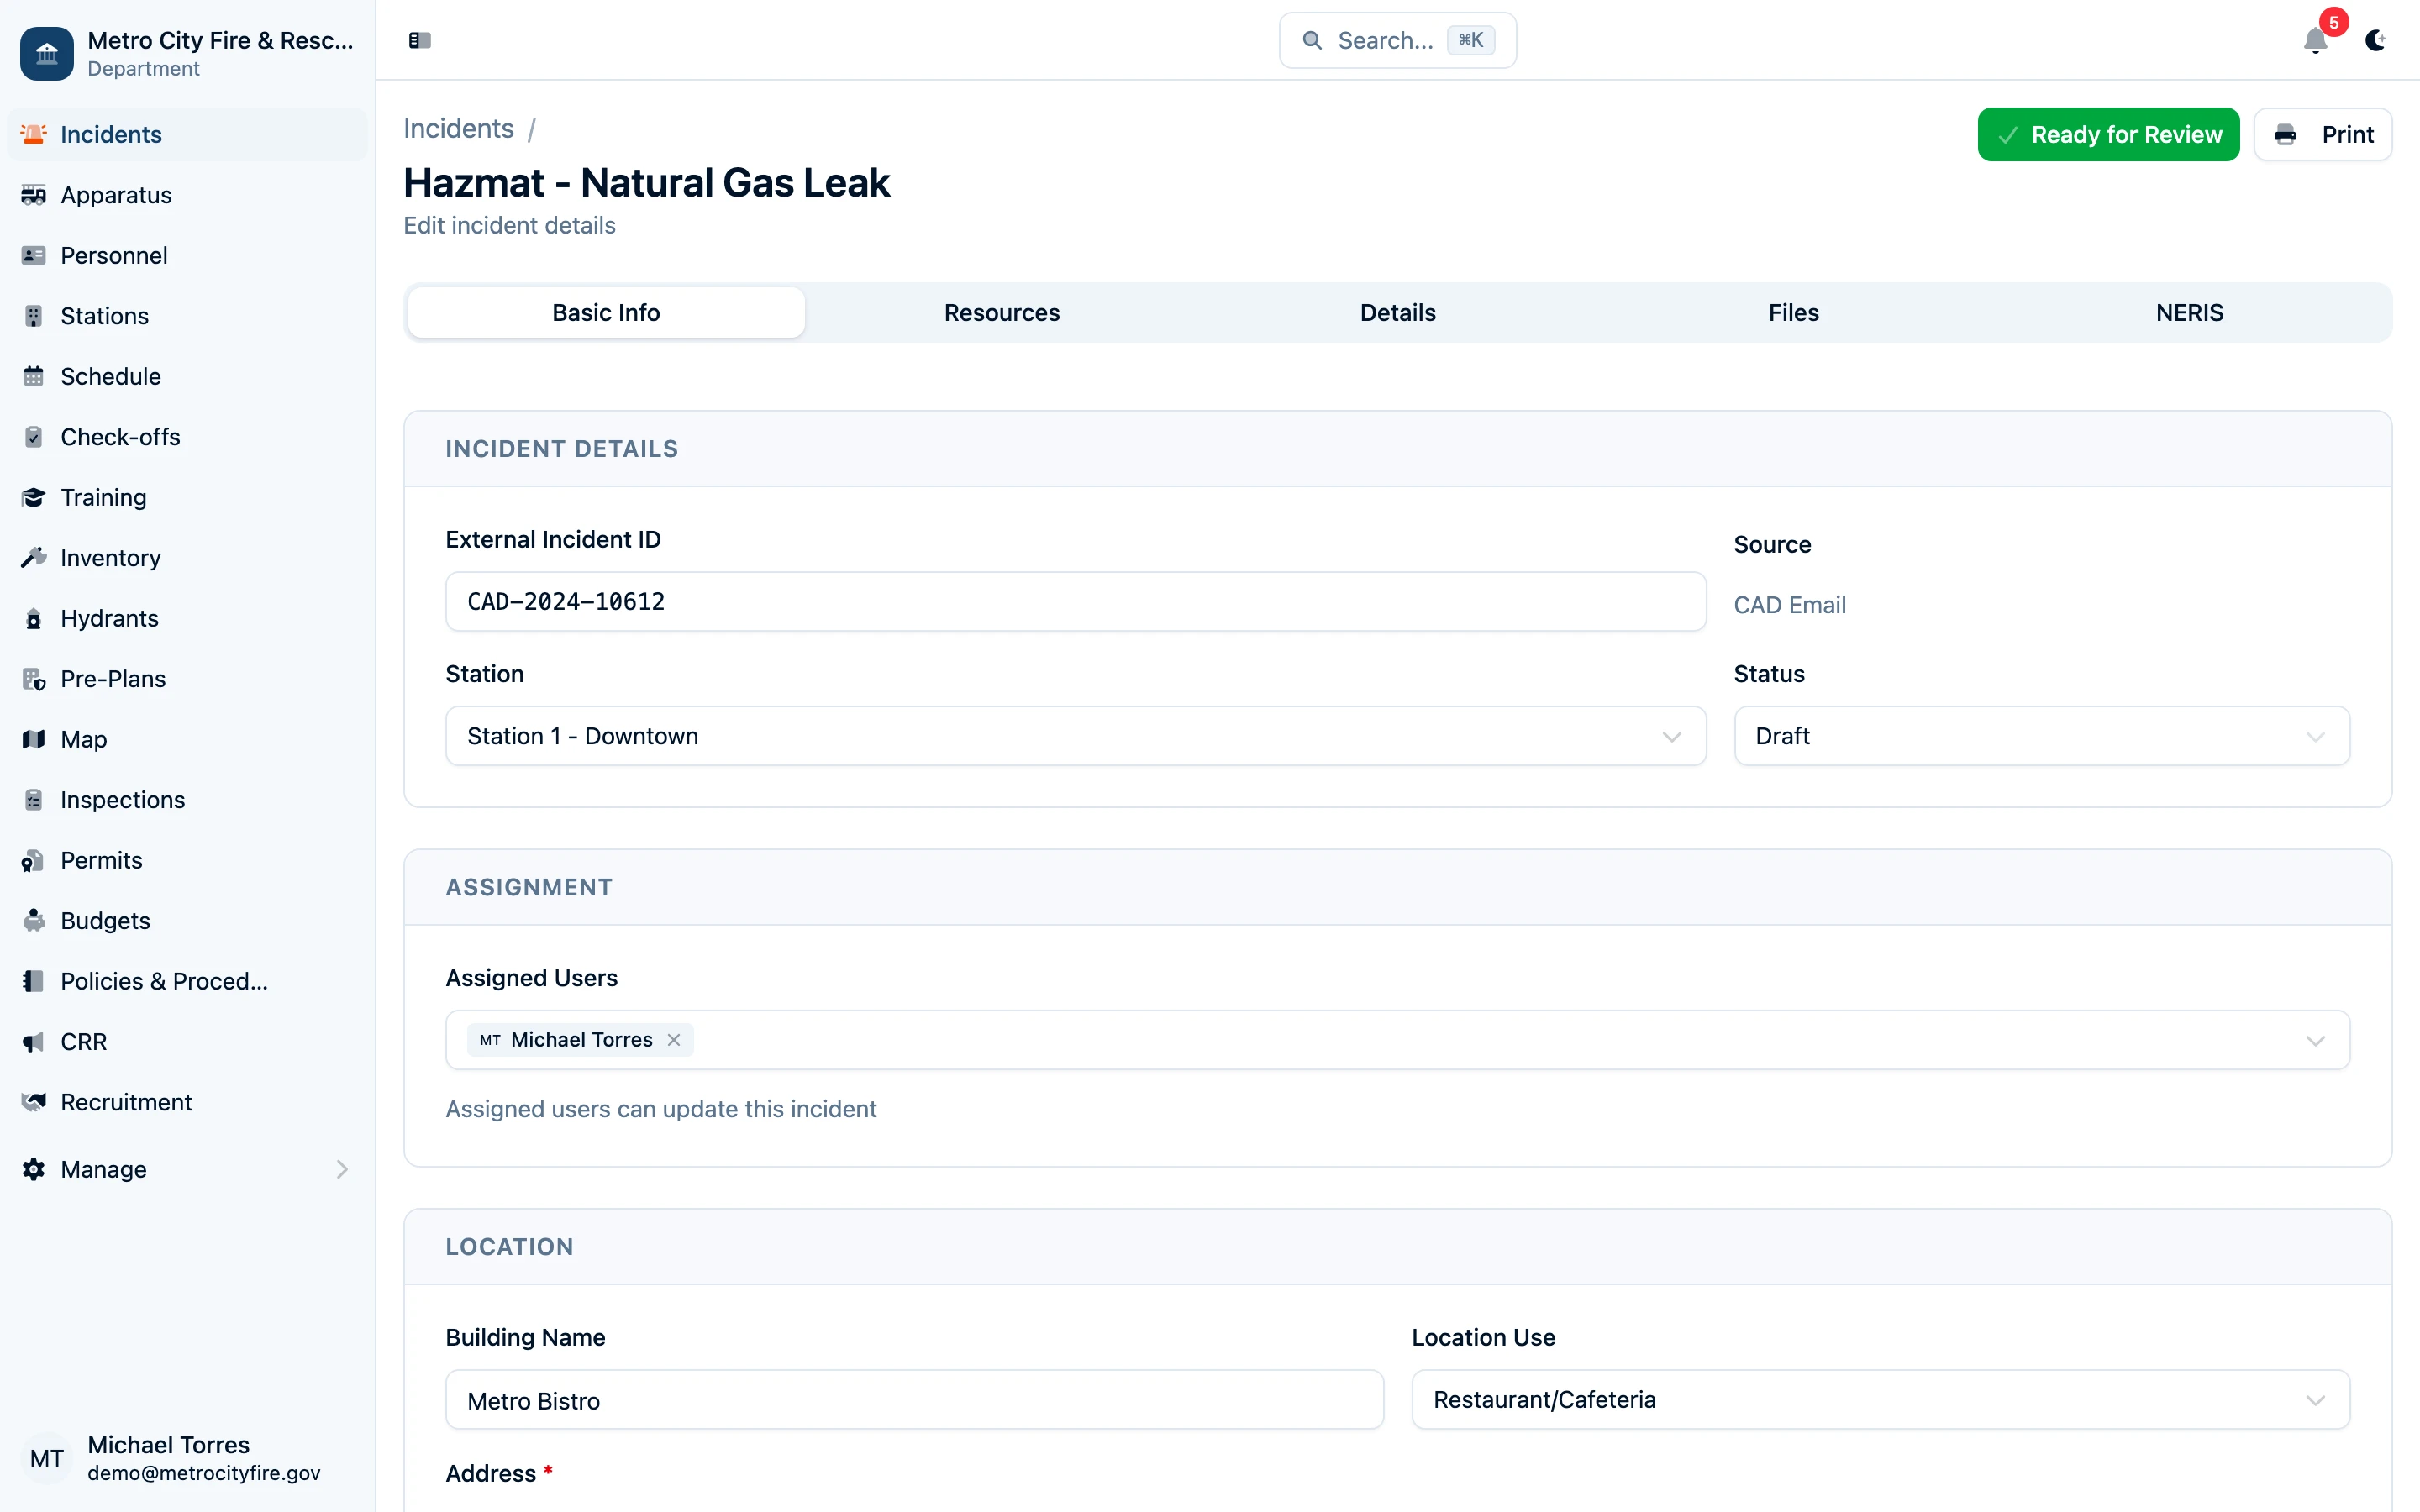Open the Hydrants section

click(109, 618)
